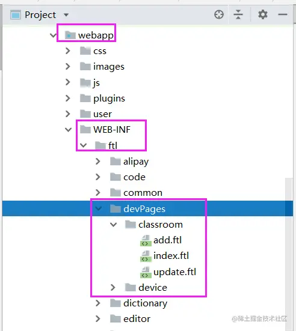296x331 pixels.
Task: Click the index.ftl FreeMarker file icon
Action: tap(146, 256)
